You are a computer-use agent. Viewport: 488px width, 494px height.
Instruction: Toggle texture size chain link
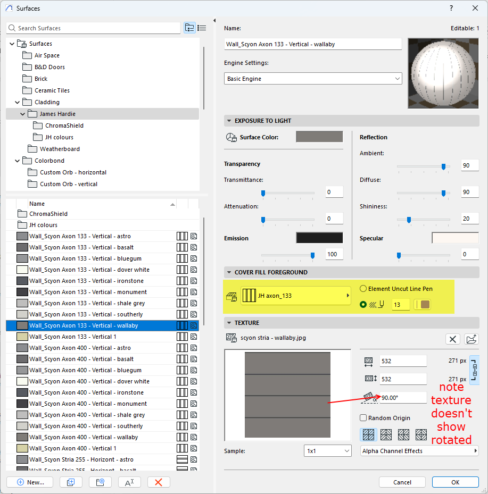(475, 370)
